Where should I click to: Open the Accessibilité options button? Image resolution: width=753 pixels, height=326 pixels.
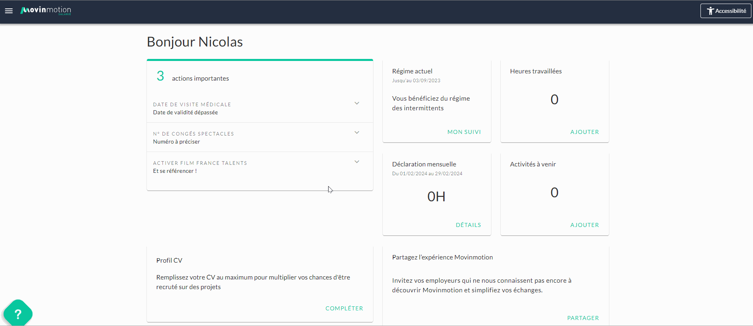click(726, 11)
